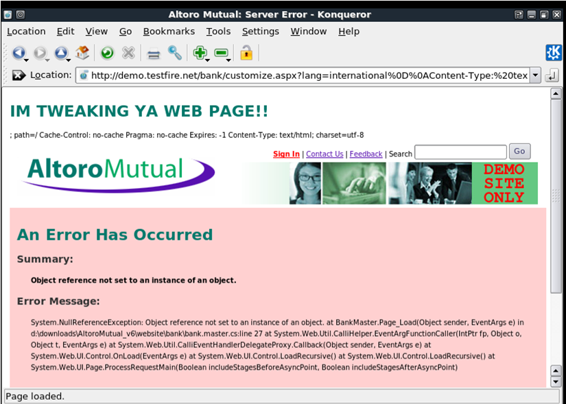Decrease font size with green minus
Image resolution: width=566 pixels, height=404 pixels.
(220, 53)
